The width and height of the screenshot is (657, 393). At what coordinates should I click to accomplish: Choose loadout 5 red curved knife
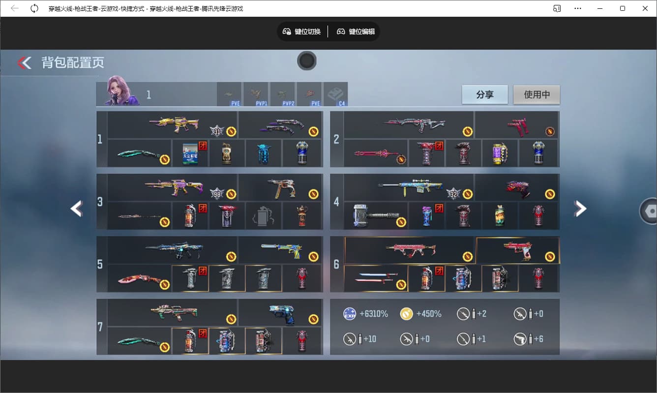[x=139, y=278]
